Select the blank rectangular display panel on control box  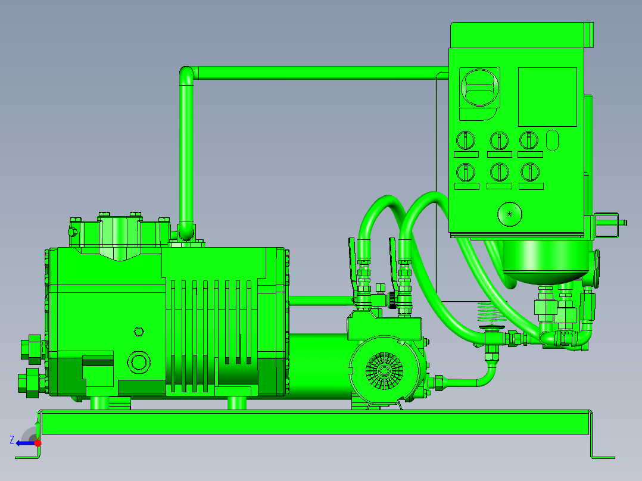click(x=547, y=97)
